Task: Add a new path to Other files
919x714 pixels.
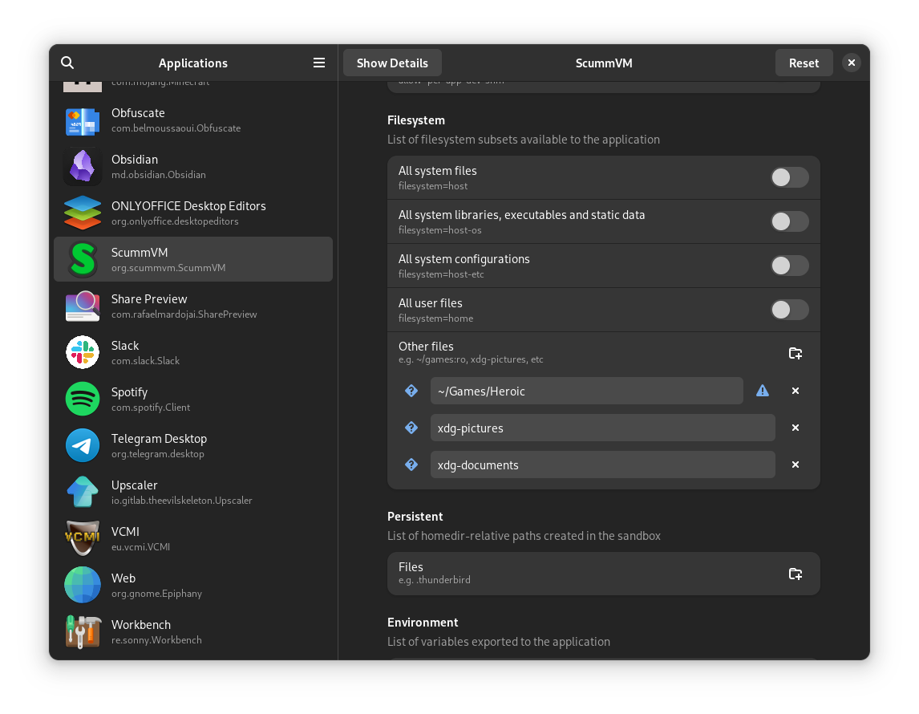Action: click(795, 353)
